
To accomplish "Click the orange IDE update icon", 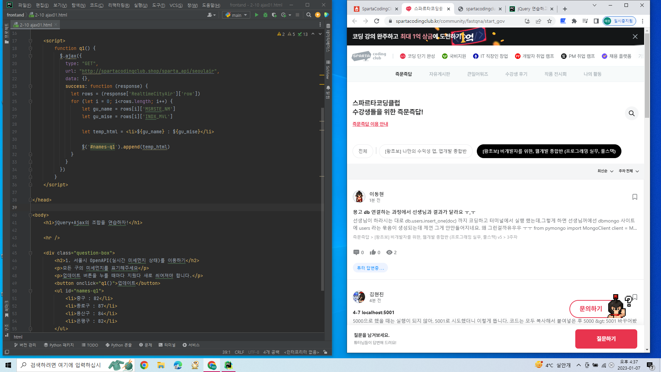I will point(318,15).
